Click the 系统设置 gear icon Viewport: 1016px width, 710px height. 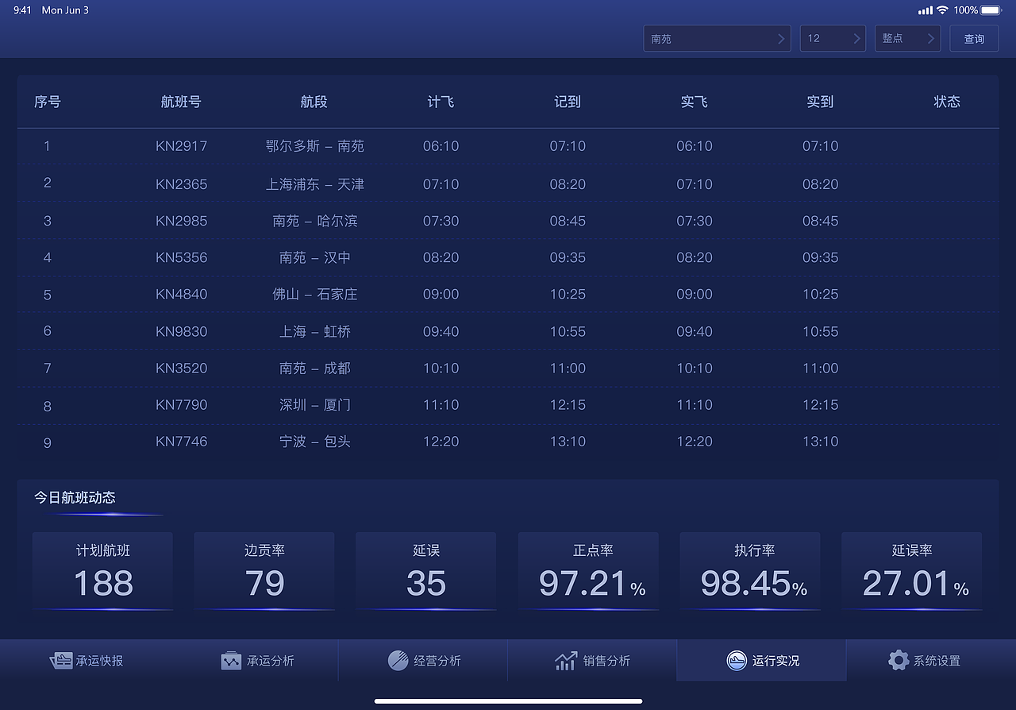click(898, 660)
